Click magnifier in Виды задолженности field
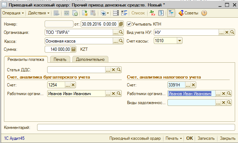The width and height of the screenshot is (238, 143). [x=229, y=103]
